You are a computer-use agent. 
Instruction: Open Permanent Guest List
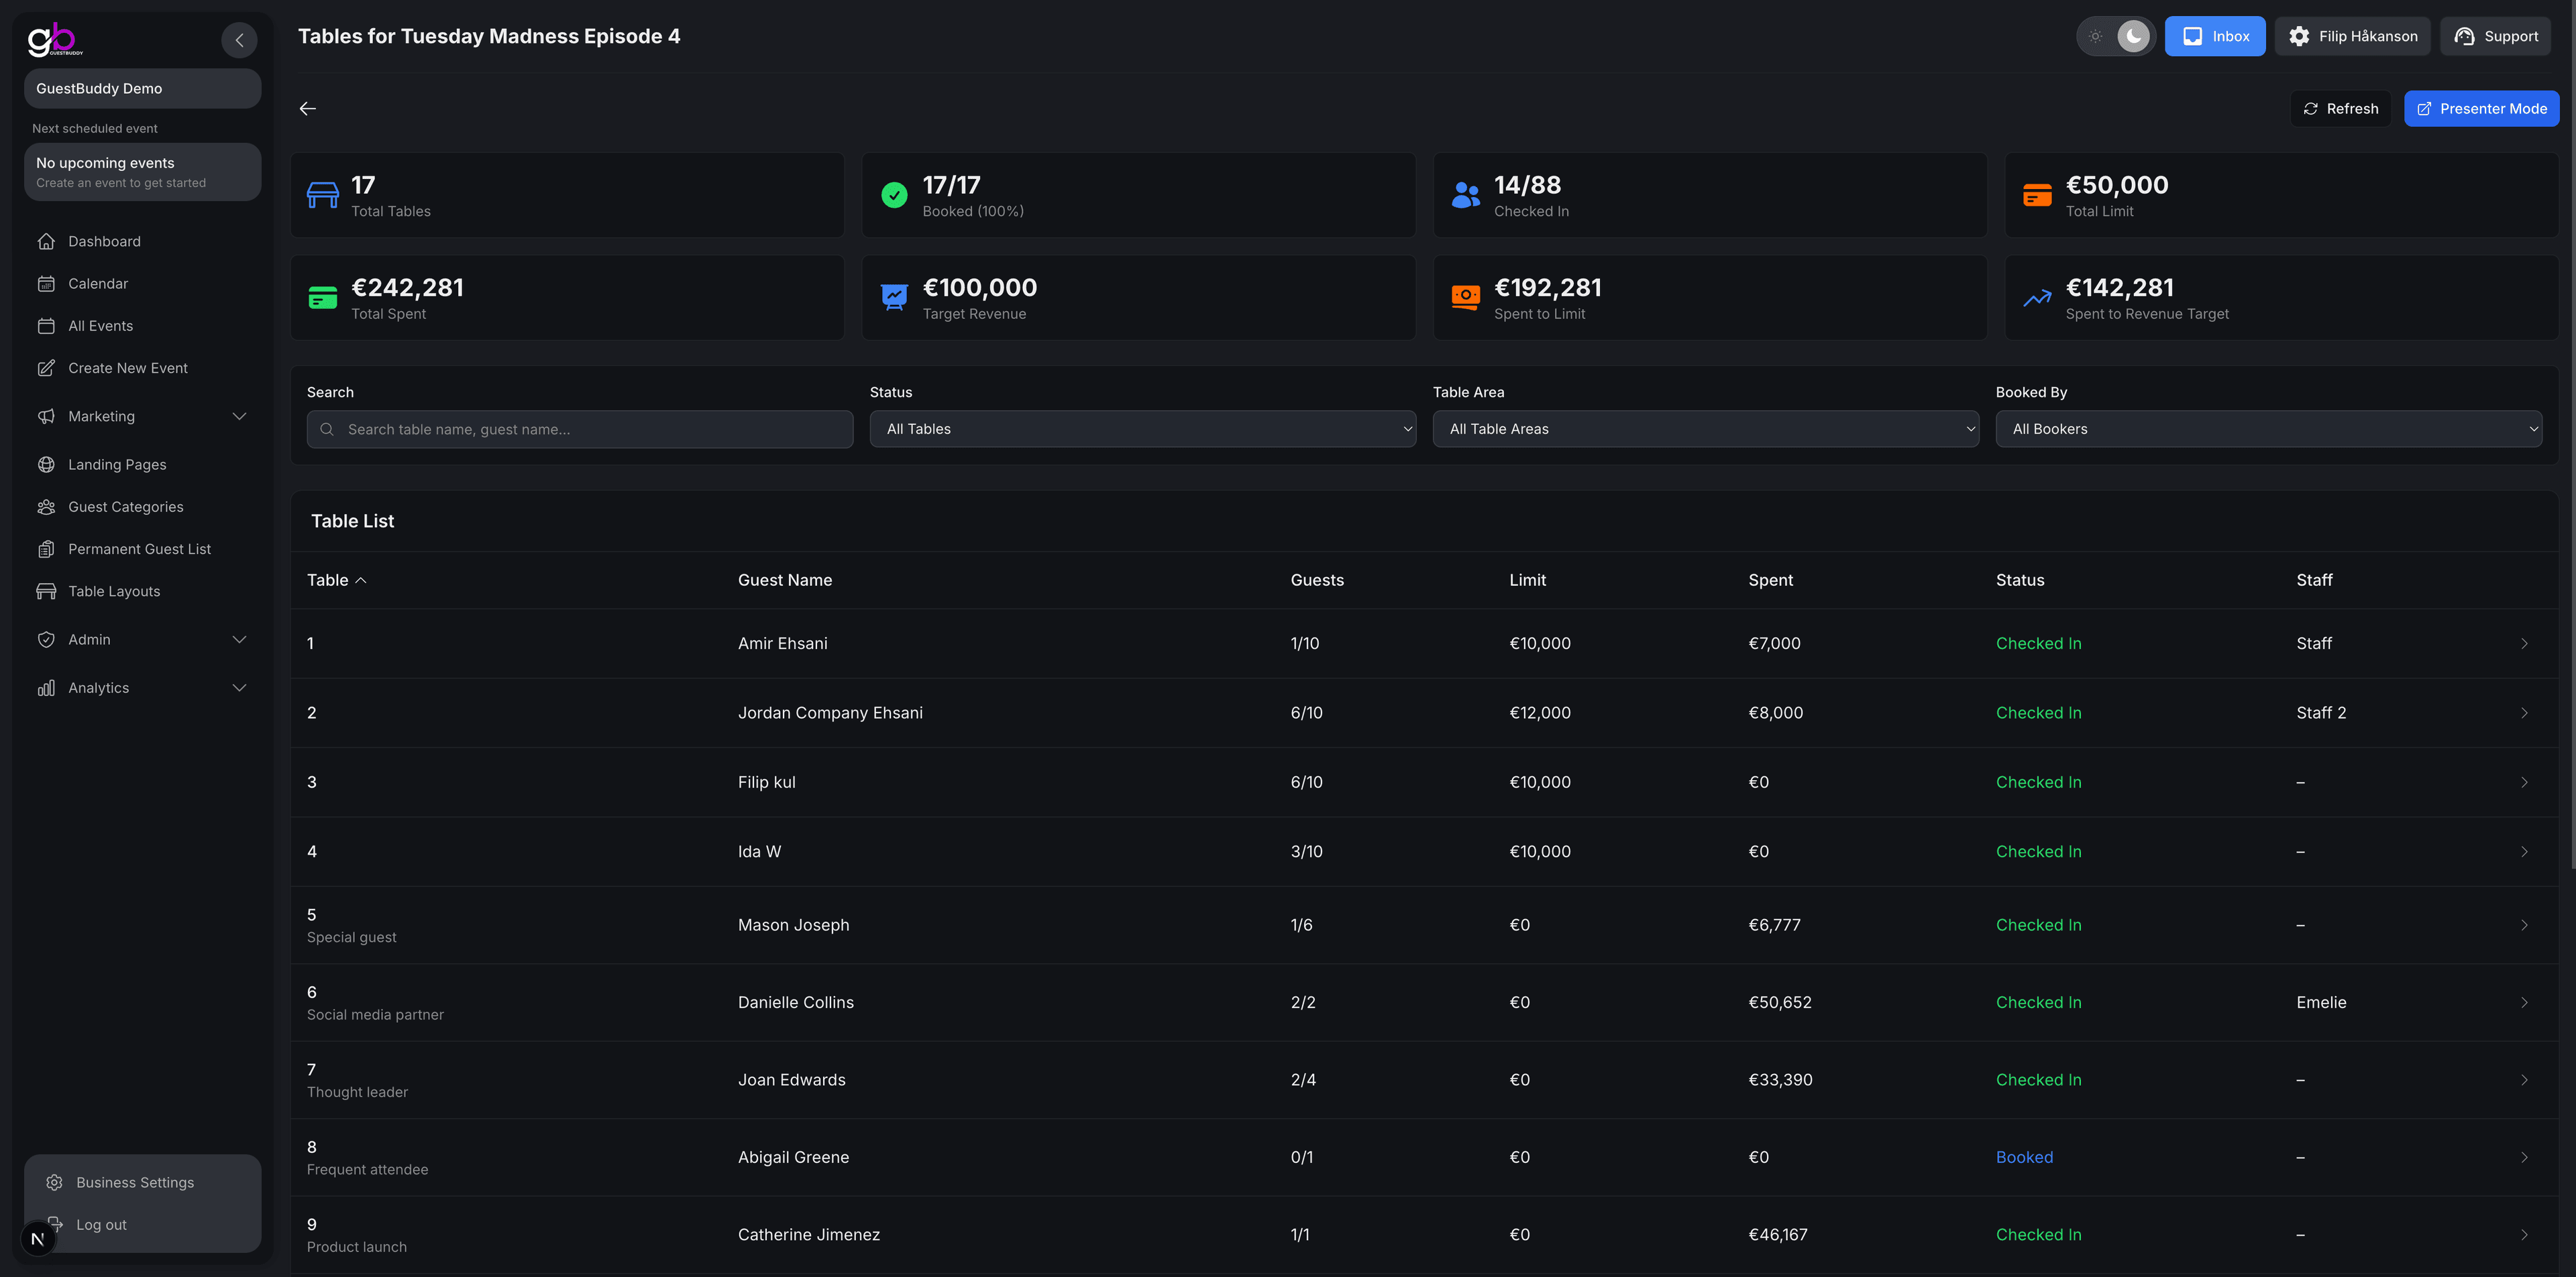[138, 548]
